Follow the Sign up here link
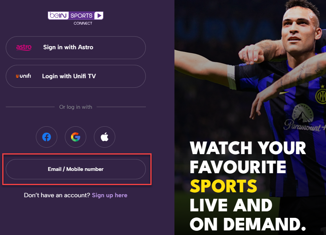This screenshot has width=326, height=235. (x=110, y=195)
